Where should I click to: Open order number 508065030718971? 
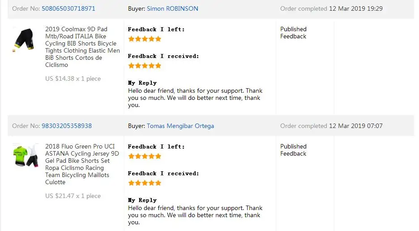(x=68, y=8)
